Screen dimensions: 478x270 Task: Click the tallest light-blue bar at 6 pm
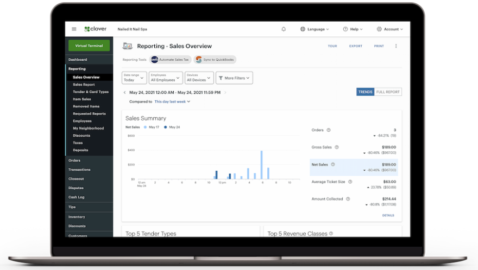[x=262, y=165]
